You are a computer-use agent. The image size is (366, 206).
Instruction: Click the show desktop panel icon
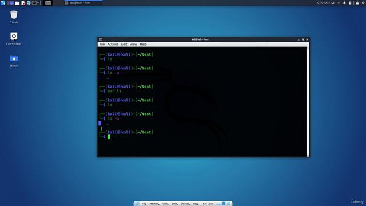(x=11, y=3)
